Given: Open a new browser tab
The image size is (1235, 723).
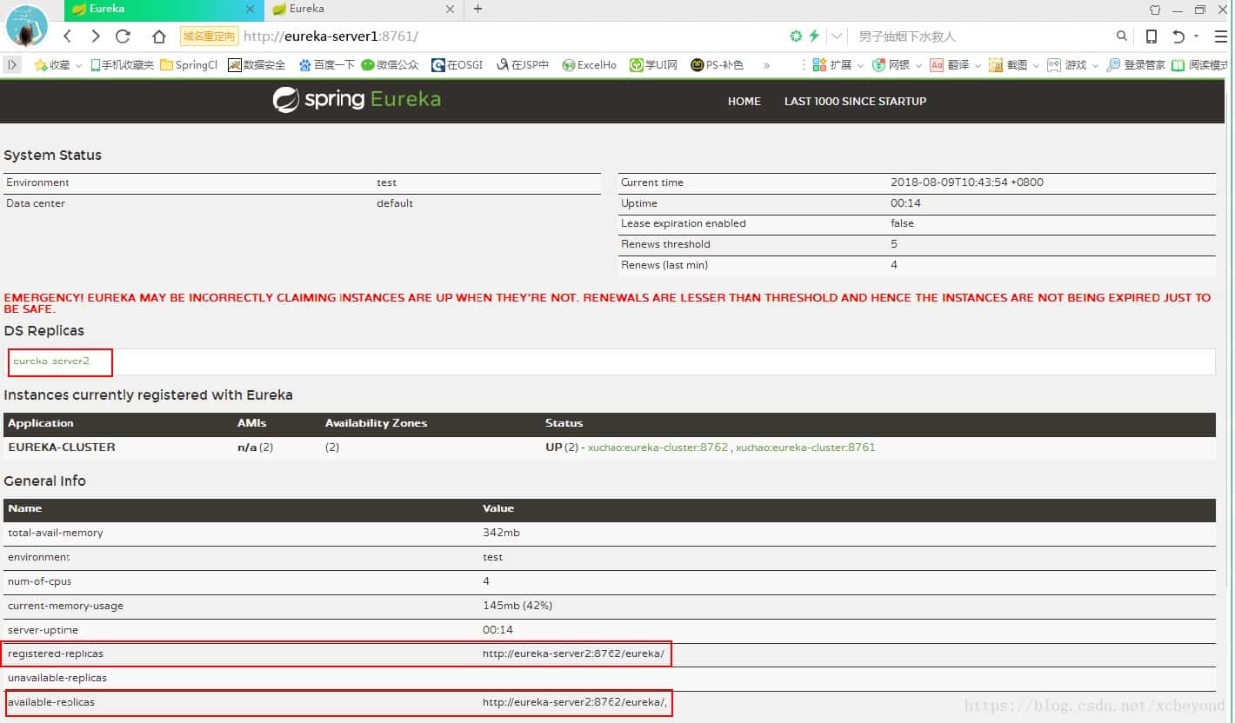Looking at the screenshot, I should click(x=477, y=9).
